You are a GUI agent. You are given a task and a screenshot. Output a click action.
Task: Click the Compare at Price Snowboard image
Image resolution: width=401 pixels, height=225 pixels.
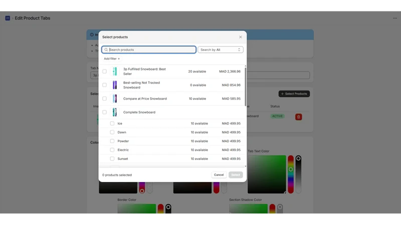115,98
